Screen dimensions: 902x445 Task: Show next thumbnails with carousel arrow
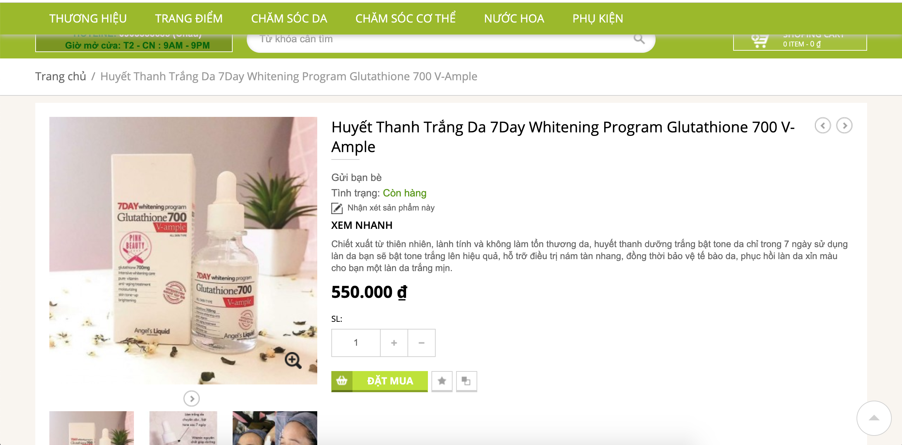(191, 399)
